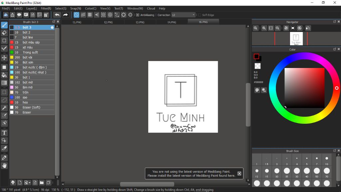Toggle crisscross grid snap guide
This screenshot has width=341, height=192.
[90, 15]
